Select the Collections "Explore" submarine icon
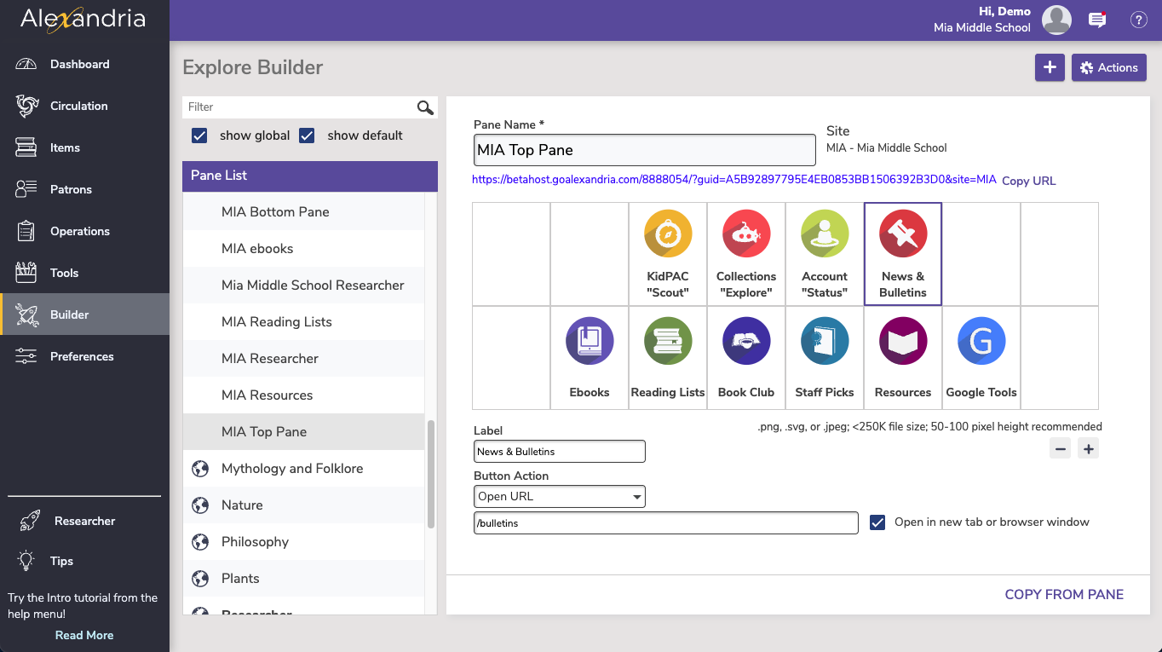The height and width of the screenshot is (652, 1162). [746, 234]
